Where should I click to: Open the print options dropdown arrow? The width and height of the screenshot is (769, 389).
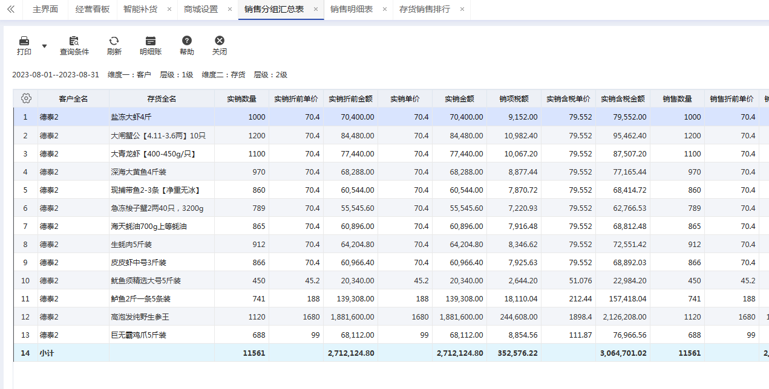pos(44,46)
